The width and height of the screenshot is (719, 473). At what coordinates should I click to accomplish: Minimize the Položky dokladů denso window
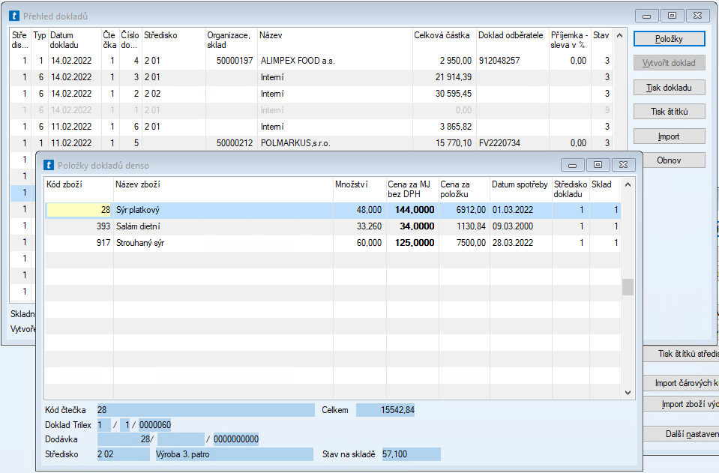point(572,165)
